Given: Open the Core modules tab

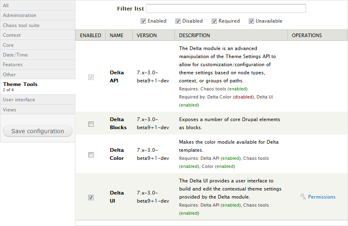Looking at the screenshot, I should 38,45.
